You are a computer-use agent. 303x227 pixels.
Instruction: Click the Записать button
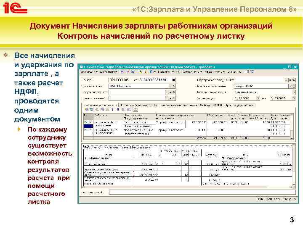[x=273, y=199]
